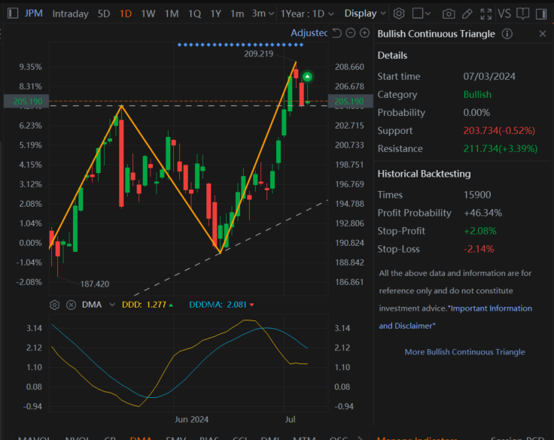The width and height of the screenshot is (554, 440).
Task: Select the pencil drawing tool
Action: pos(467,14)
